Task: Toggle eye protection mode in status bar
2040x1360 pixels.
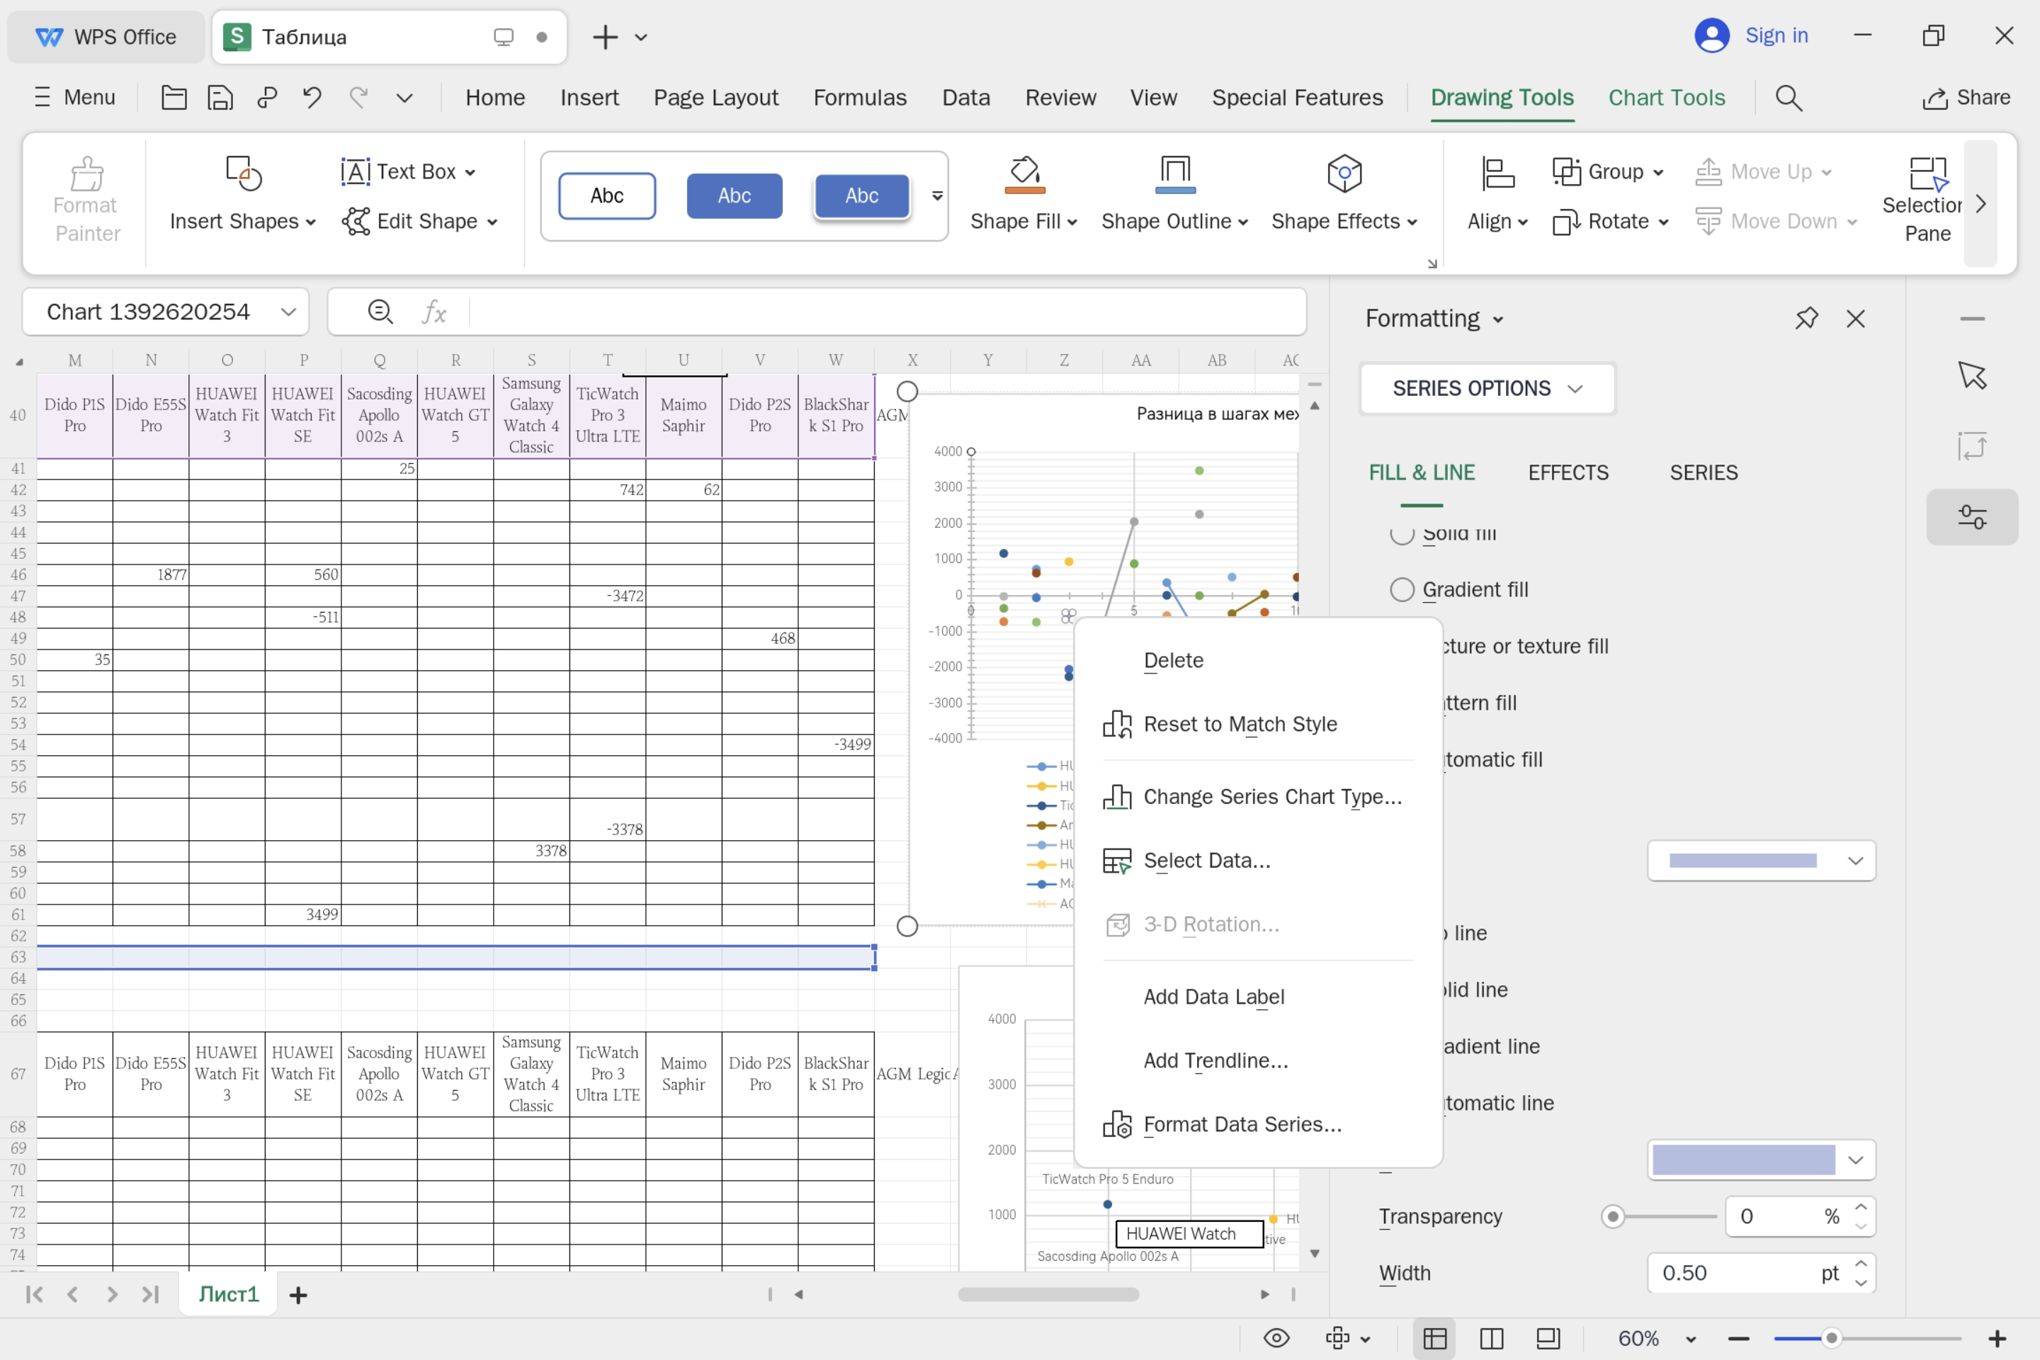Action: click(1276, 1338)
